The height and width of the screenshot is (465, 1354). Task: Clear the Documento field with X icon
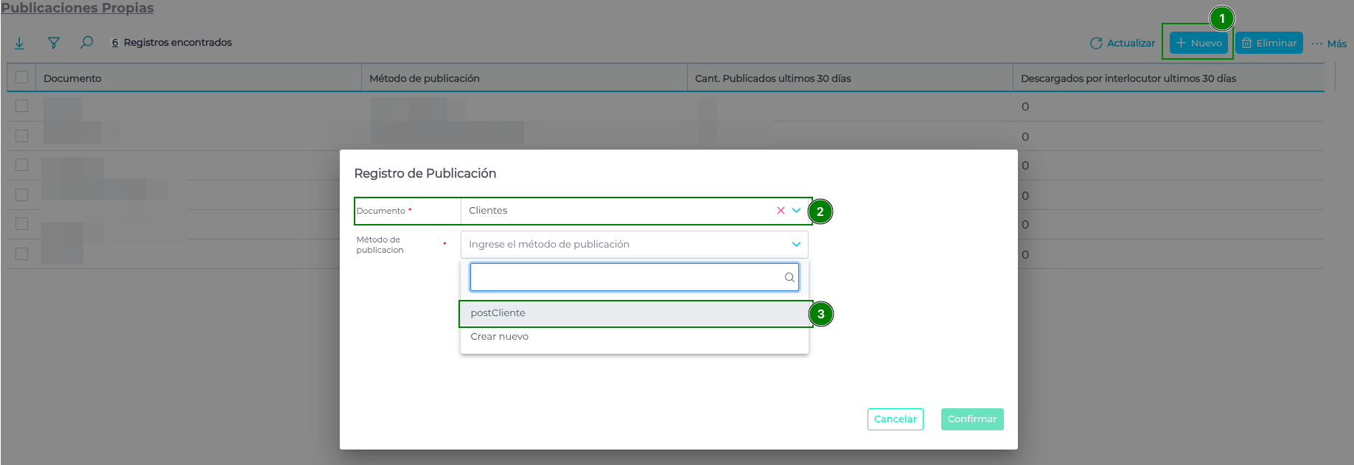tap(781, 211)
